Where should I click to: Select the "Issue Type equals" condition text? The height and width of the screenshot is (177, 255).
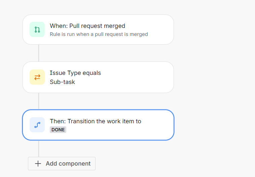[x=75, y=73]
